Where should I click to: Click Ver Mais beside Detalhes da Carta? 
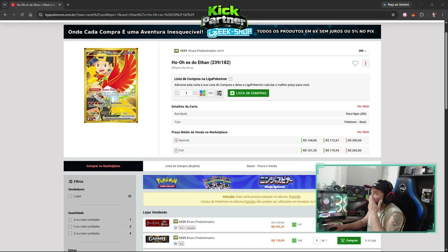coord(363,106)
